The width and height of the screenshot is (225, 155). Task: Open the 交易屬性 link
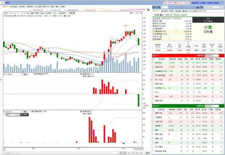[x=202, y=3]
